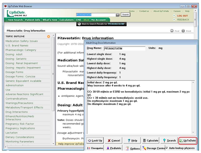Click the Help link in the header

point(187,11)
